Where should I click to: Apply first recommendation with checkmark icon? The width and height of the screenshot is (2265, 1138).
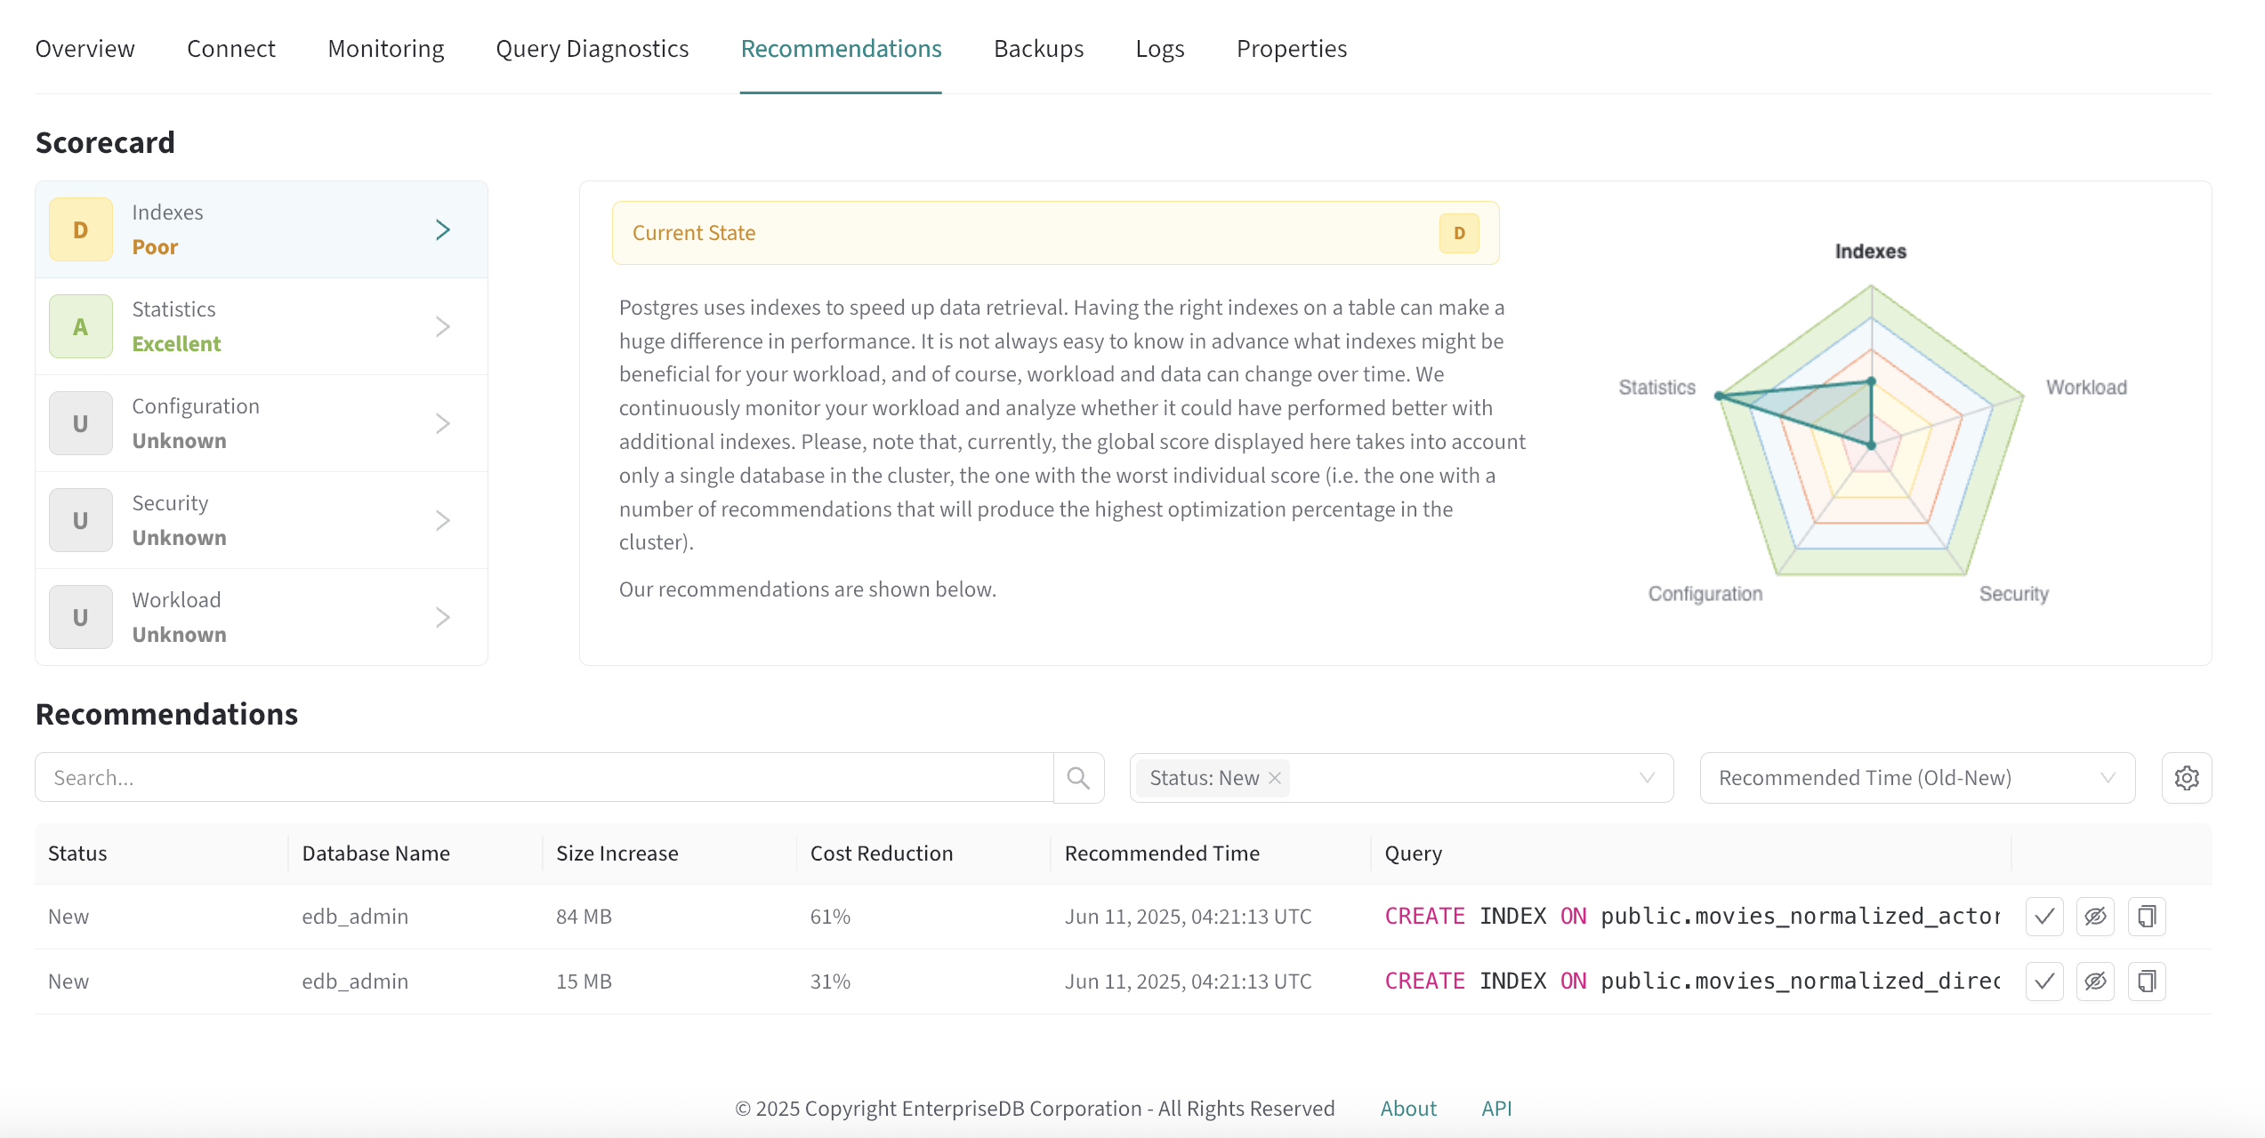(x=2043, y=917)
